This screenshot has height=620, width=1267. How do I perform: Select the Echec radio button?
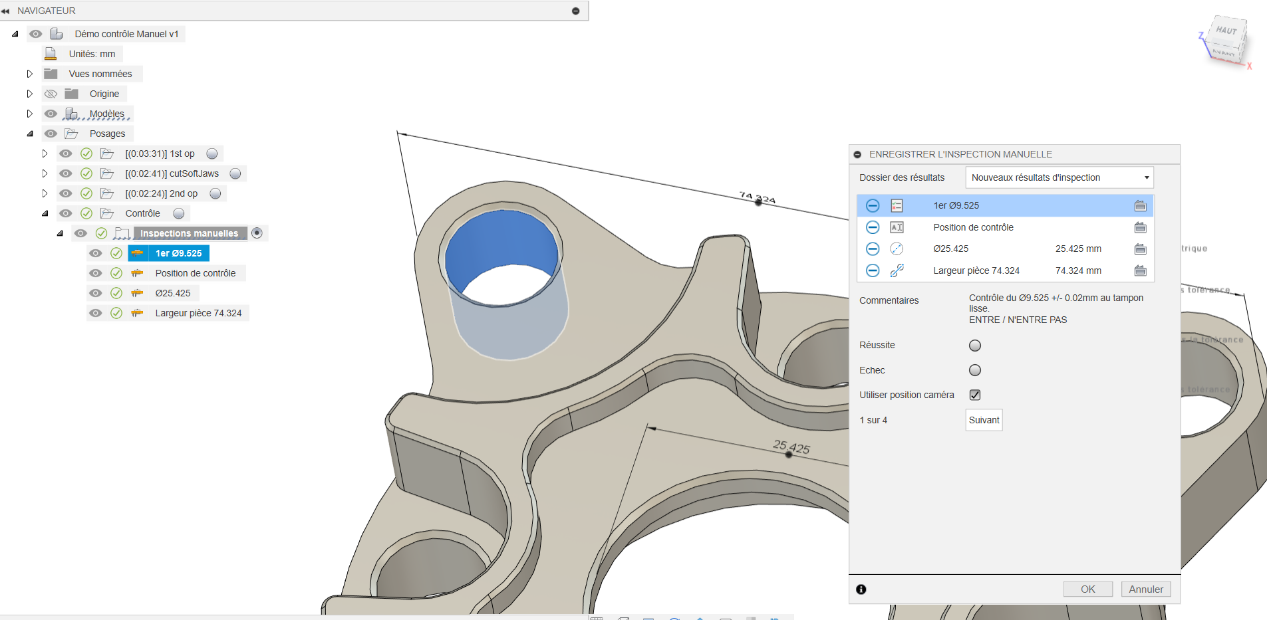pyautogui.click(x=974, y=370)
